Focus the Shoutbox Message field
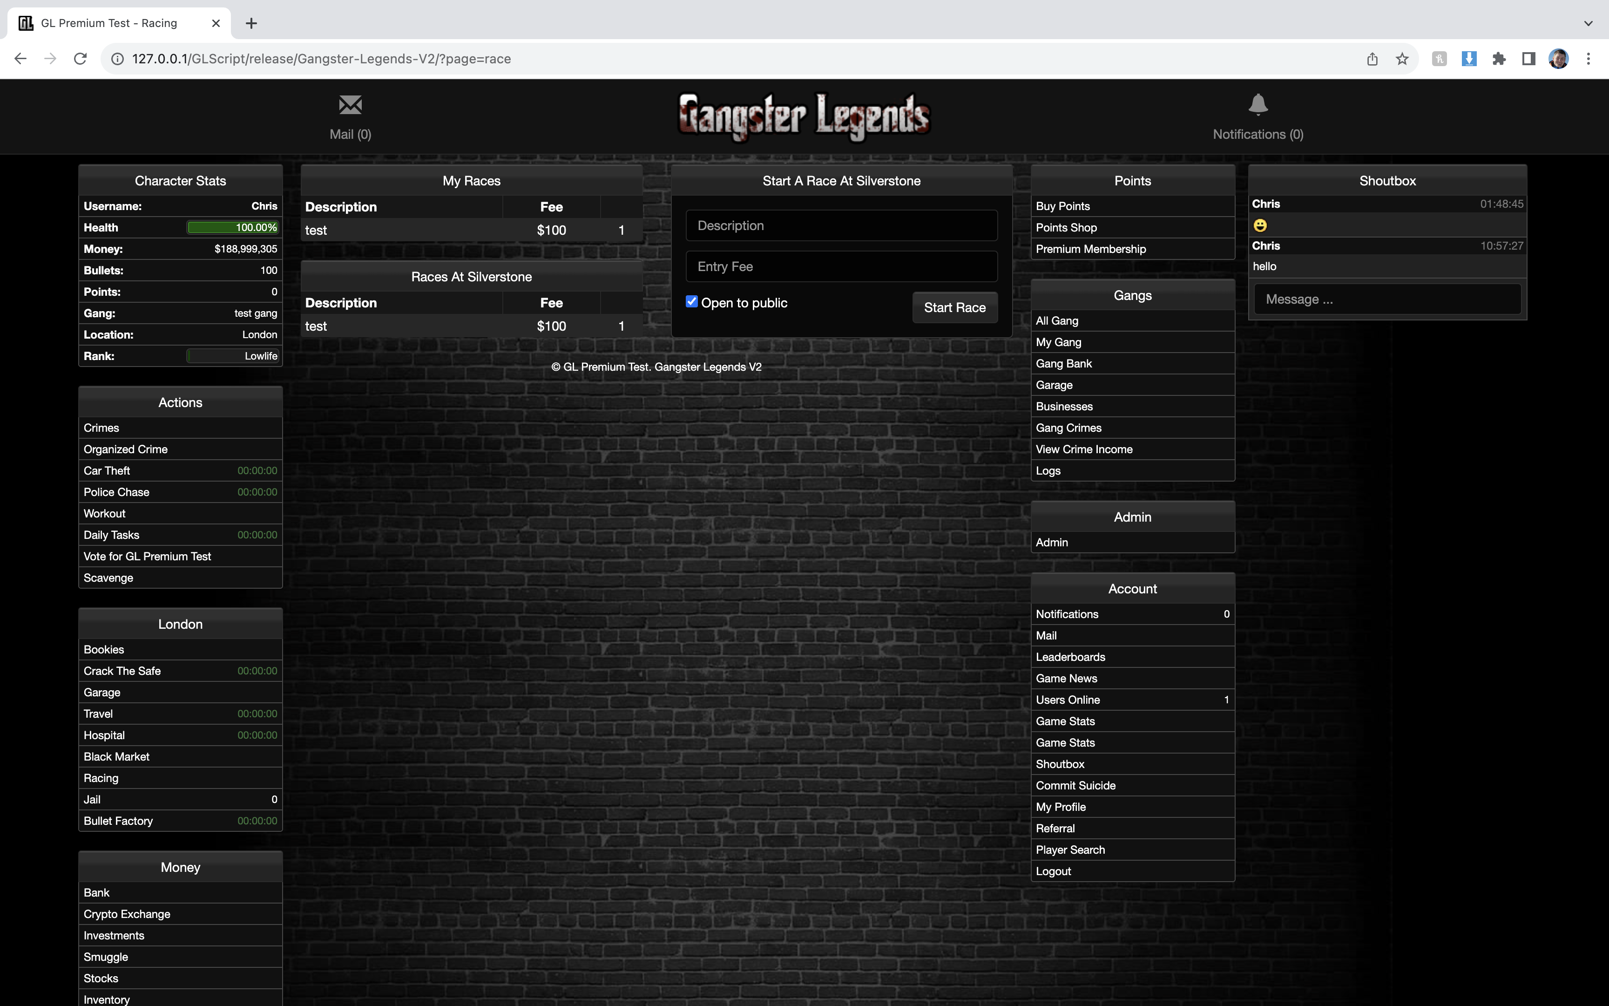The height and width of the screenshot is (1006, 1609). (1387, 299)
